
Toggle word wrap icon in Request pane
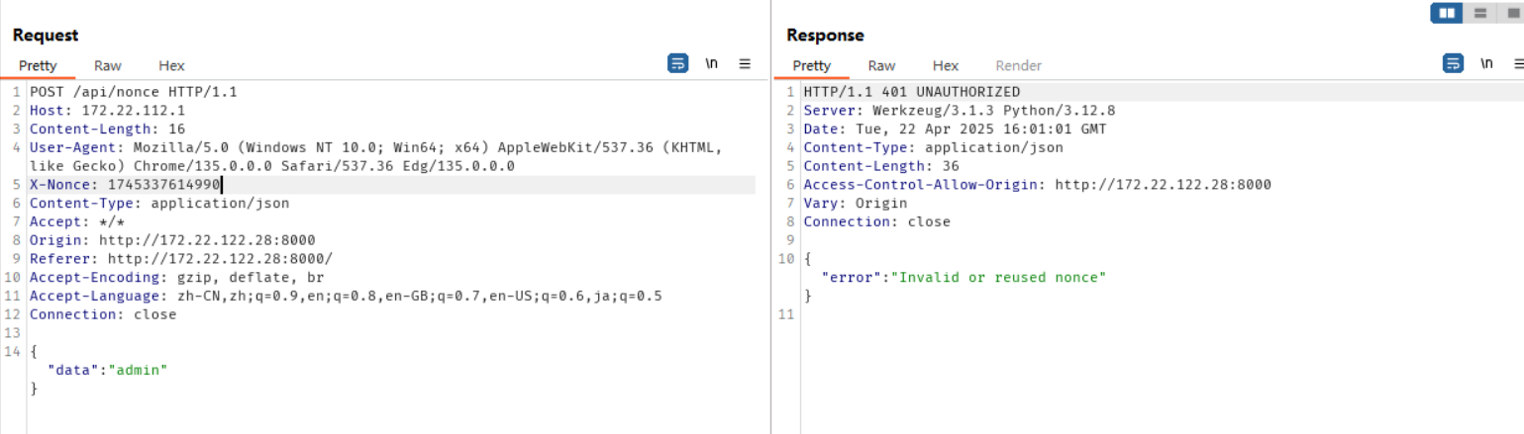click(678, 63)
